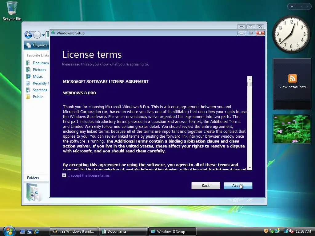The image size is (315, 236).
Task: Click the Accept button in Setup
Action: point(238,186)
